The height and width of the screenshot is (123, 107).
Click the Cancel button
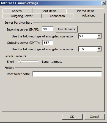click(x=94, y=117)
